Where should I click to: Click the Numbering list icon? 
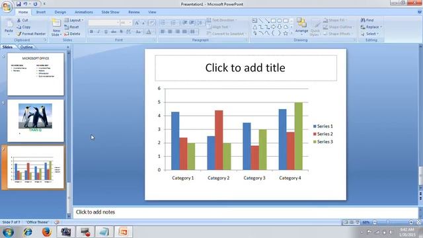(x=174, y=22)
